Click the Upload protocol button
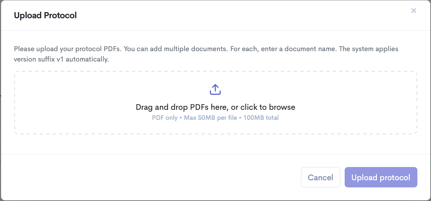 [381, 177]
